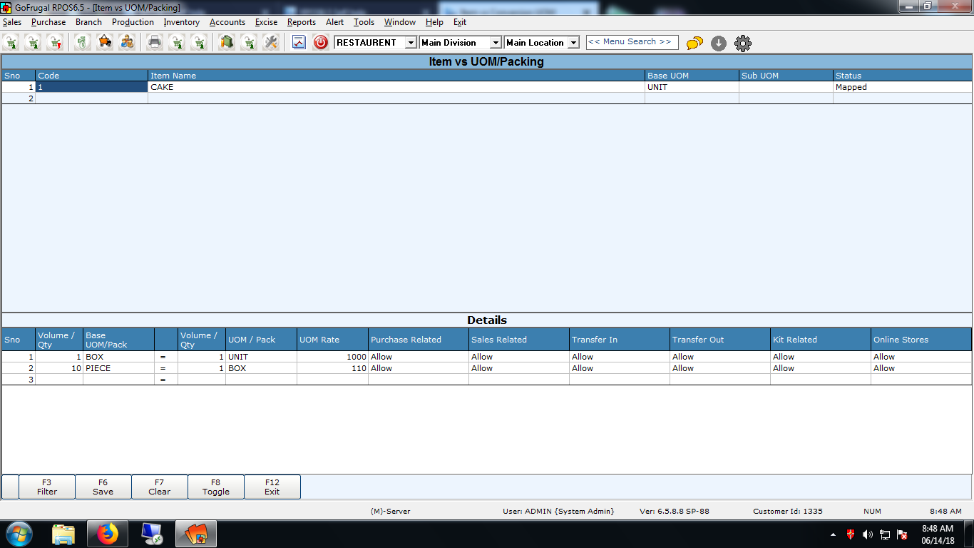The height and width of the screenshot is (548, 974).
Task: Click the cart icon right beside the printer
Action: click(x=177, y=43)
